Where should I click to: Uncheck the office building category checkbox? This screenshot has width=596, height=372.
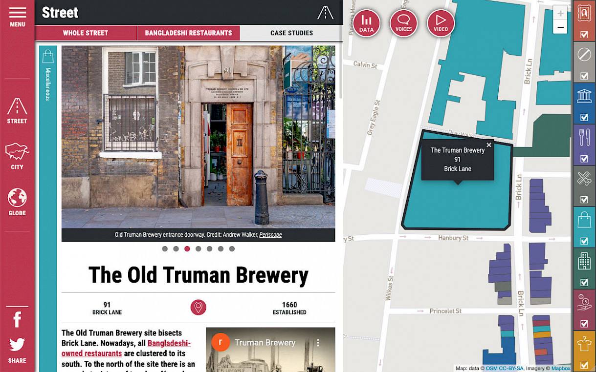point(584,283)
